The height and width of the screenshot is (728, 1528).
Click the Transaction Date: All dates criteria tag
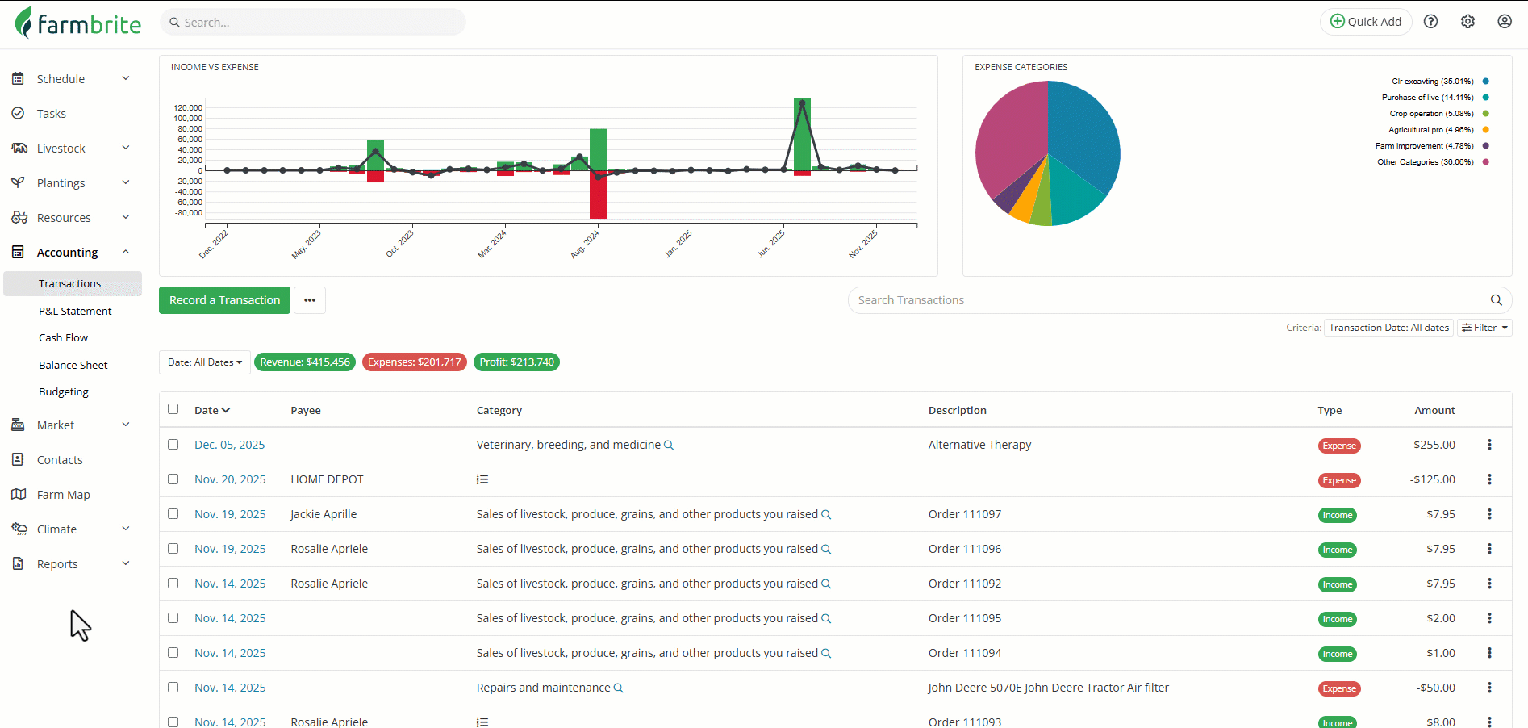pos(1388,328)
